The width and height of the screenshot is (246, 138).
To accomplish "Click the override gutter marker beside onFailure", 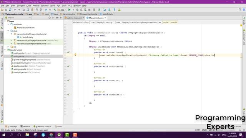I will point(68,52).
